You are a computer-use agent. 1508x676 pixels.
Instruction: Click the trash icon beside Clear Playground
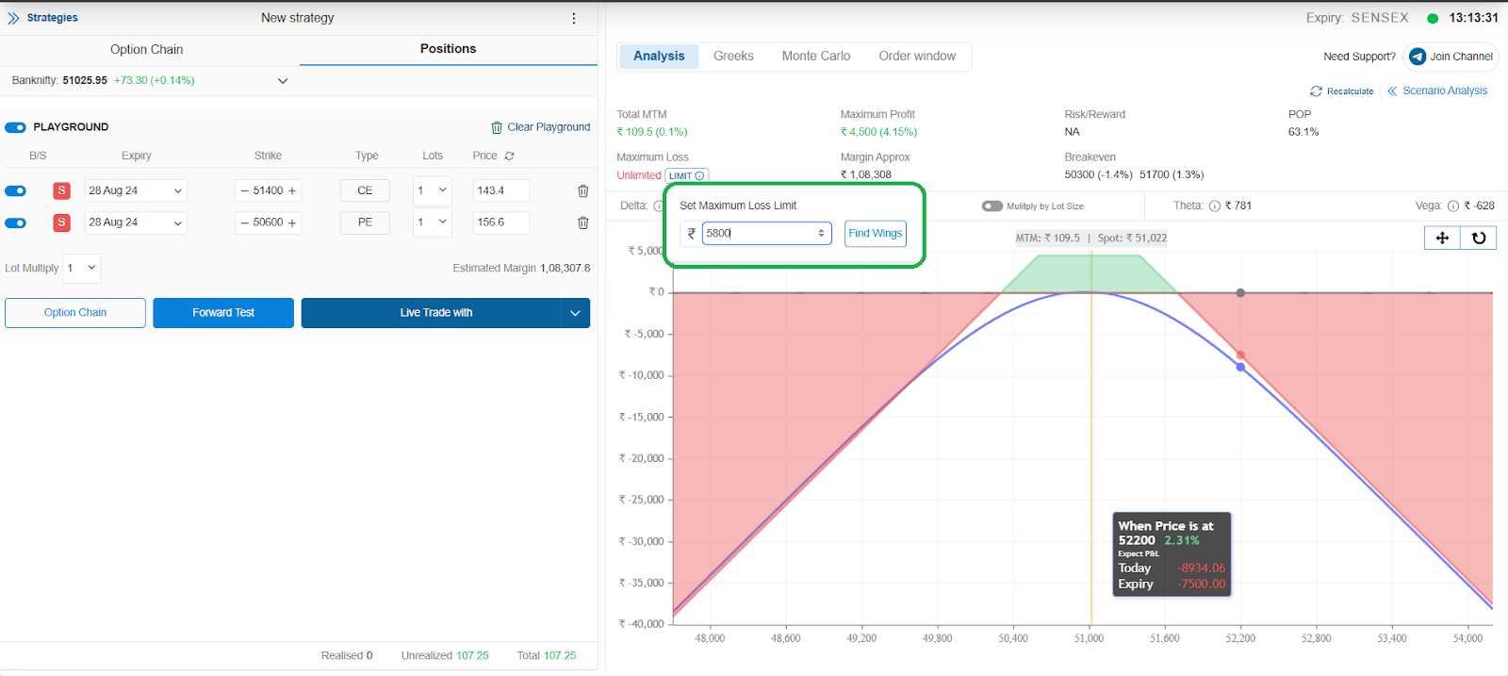pos(497,127)
